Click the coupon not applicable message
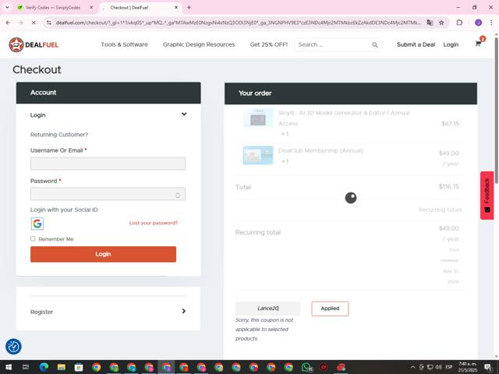Viewport: 499px width, 374px height. (x=264, y=329)
